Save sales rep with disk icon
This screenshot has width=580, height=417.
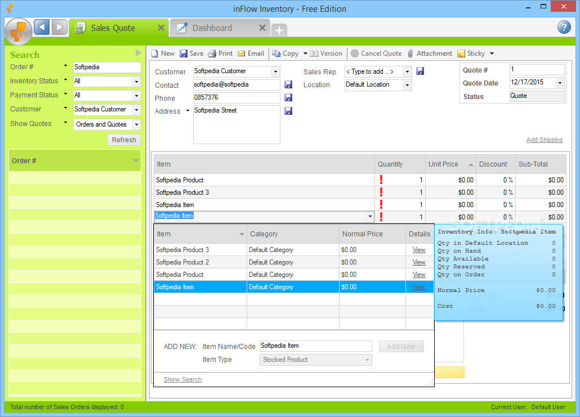point(420,71)
